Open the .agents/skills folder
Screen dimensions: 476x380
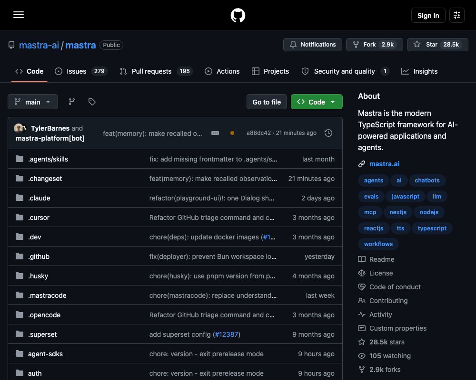click(x=48, y=159)
